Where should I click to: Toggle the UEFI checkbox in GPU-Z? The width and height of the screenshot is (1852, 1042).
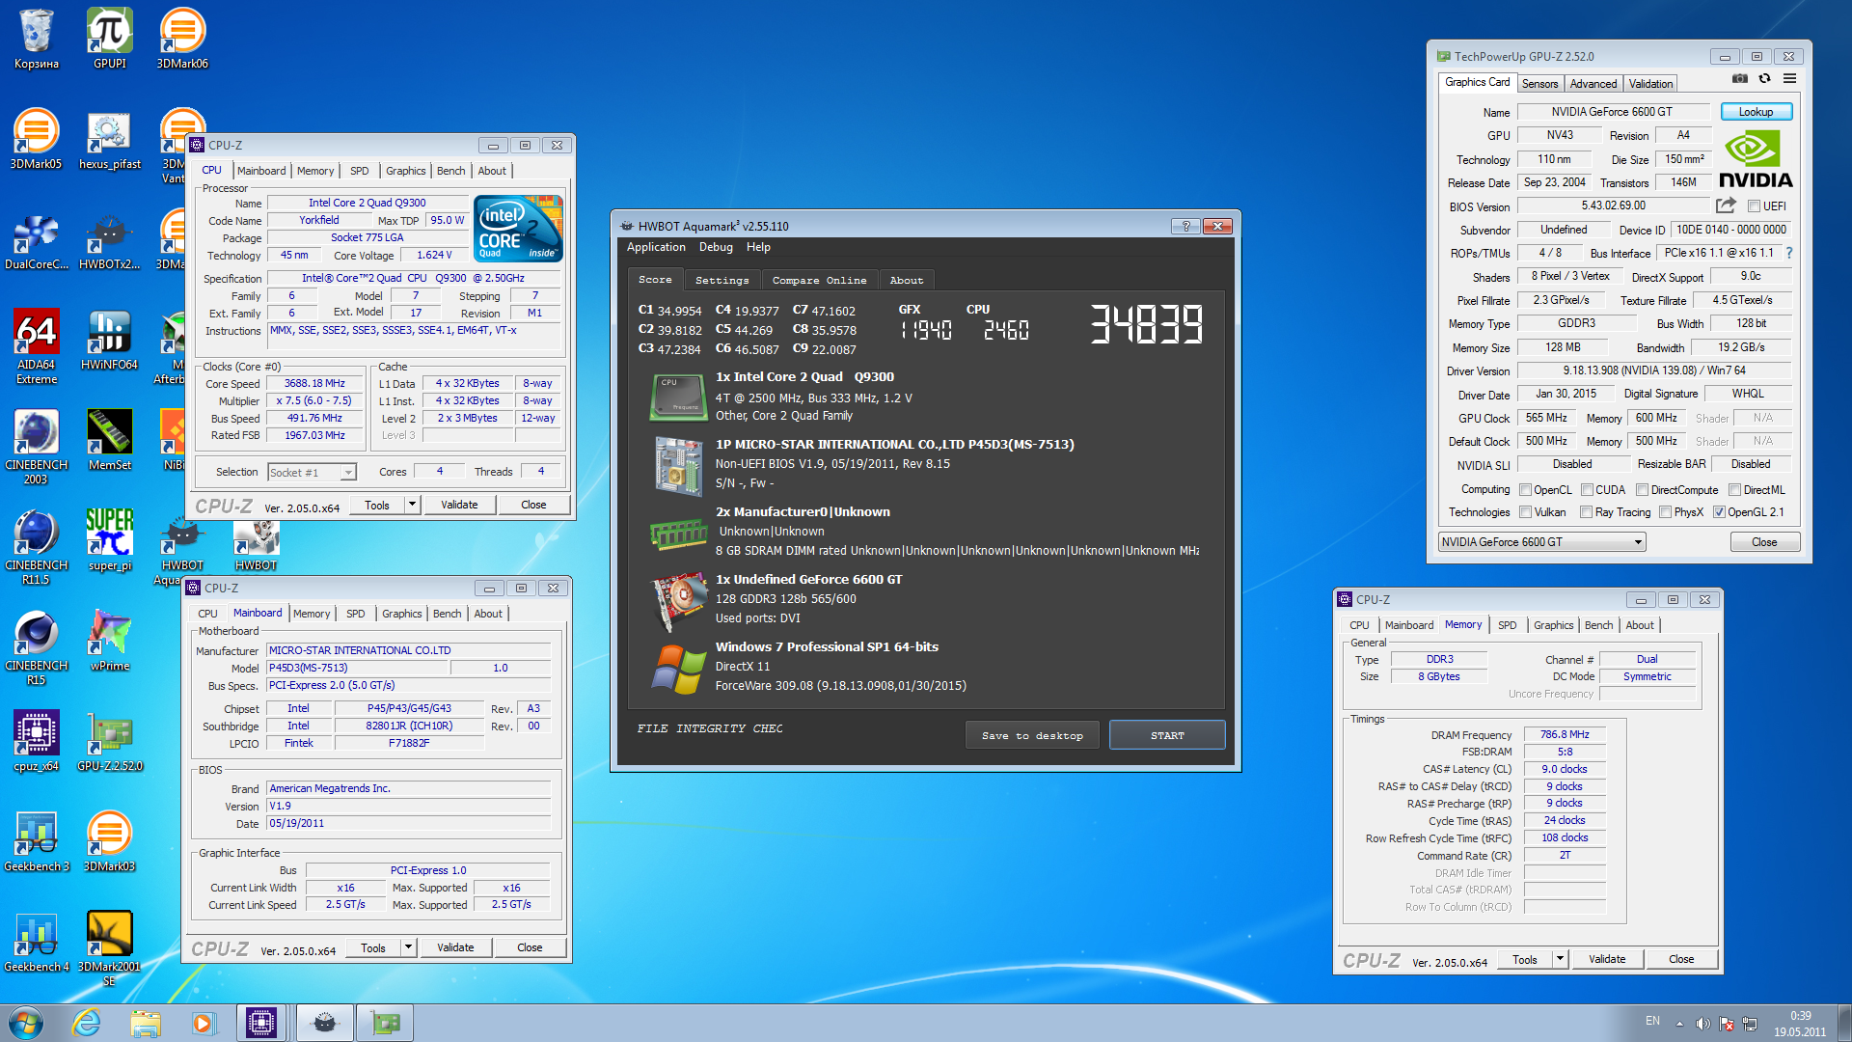(1754, 206)
